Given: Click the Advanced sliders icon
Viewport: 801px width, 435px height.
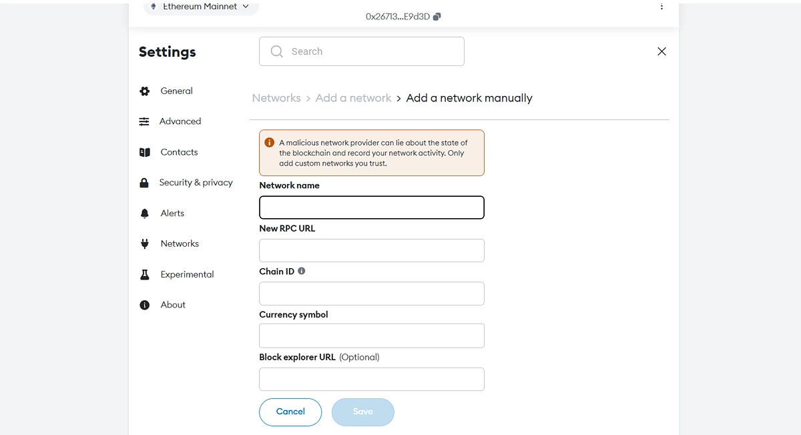Looking at the screenshot, I should (144, 121).
